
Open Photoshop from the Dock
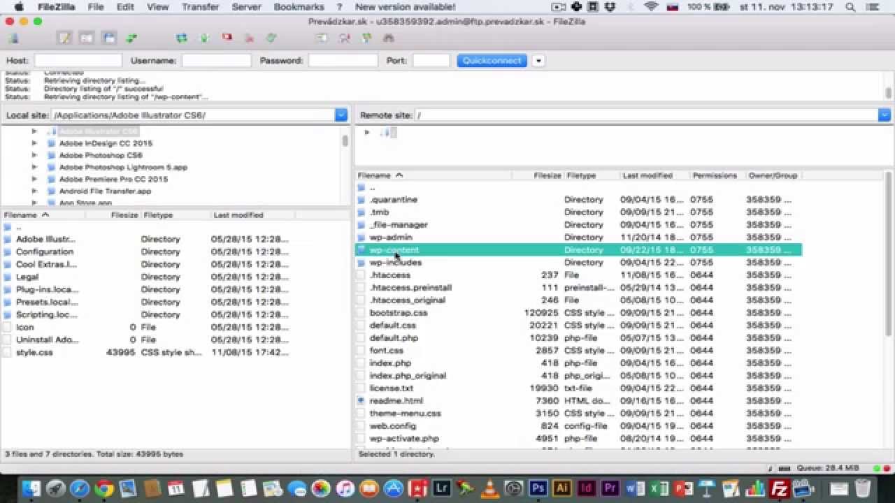coord(538,488)
